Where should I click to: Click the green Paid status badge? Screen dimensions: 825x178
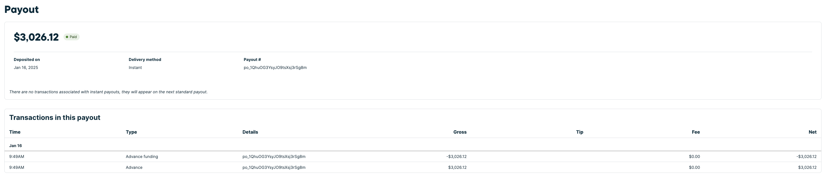pos(71,37)
